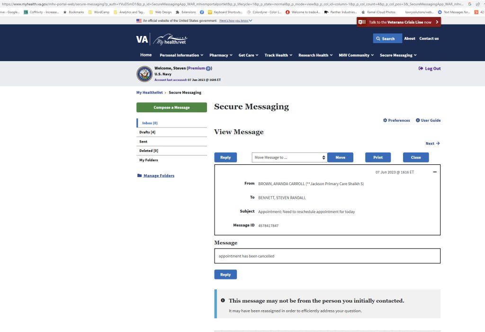Expand the Pharmacy menu
The image size is (485, 332).
pos(221,55)
